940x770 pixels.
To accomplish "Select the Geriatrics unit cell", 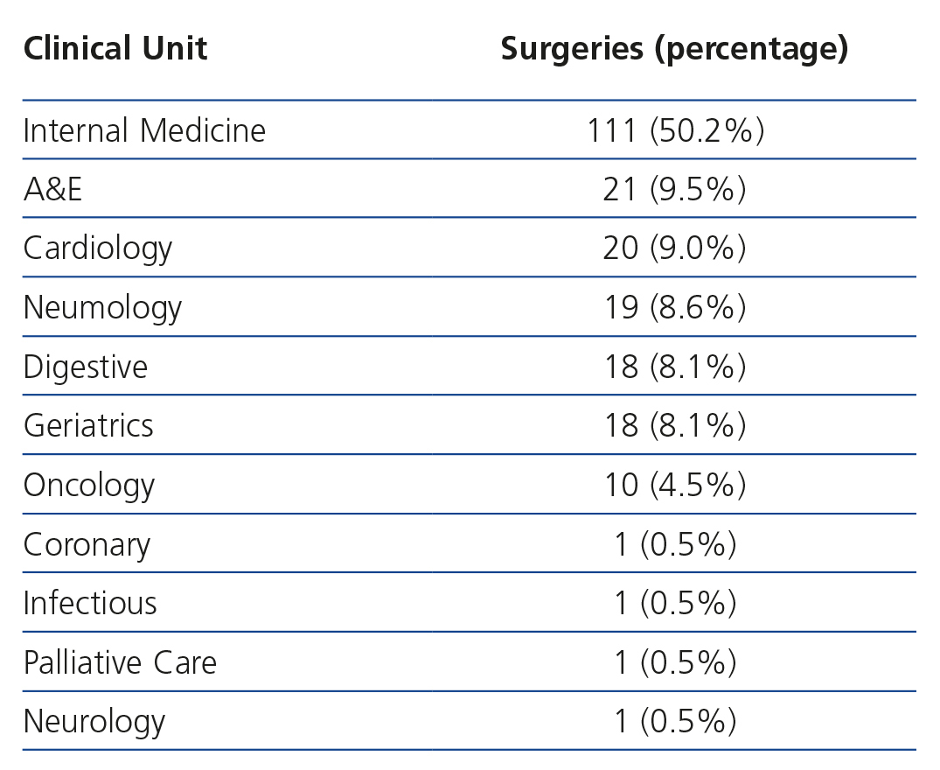I will click(88, 425).
